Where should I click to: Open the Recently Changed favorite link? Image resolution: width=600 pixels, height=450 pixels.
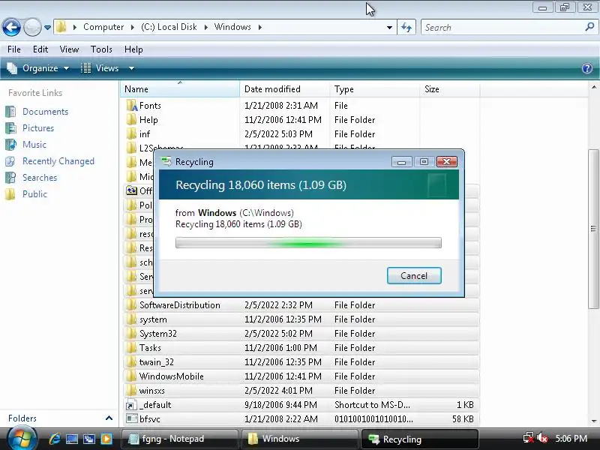(x=58, y=161)
